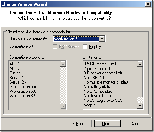Click the Limitations list scrollbar thumb

click(x=140, y=82)
